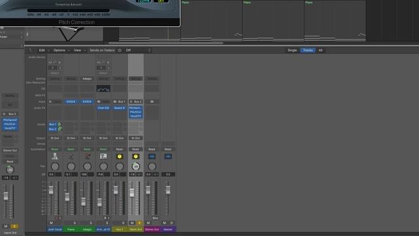Toggle Solo button in the left inspector strip
The width and height of the screenshot is (419, 236).
coord(14,226)
